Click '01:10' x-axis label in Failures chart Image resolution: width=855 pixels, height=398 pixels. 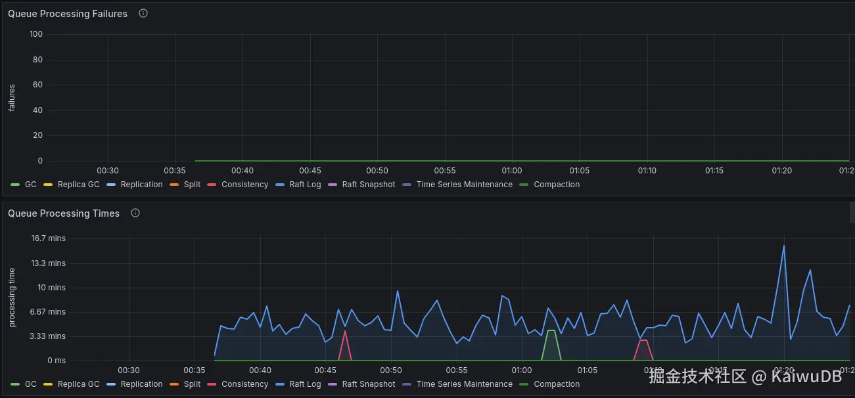(x=647, y=171)
